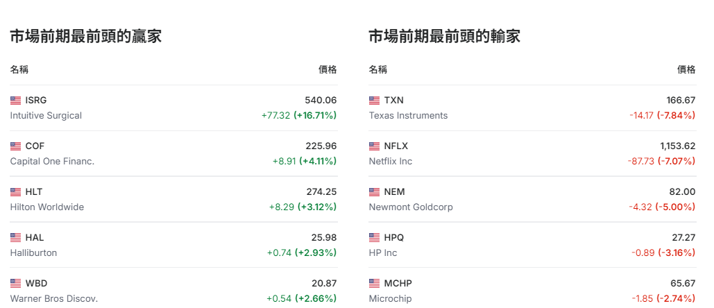The image size is (714, 308).
Task: Open the ISRG ticker link
Action: 36,101
